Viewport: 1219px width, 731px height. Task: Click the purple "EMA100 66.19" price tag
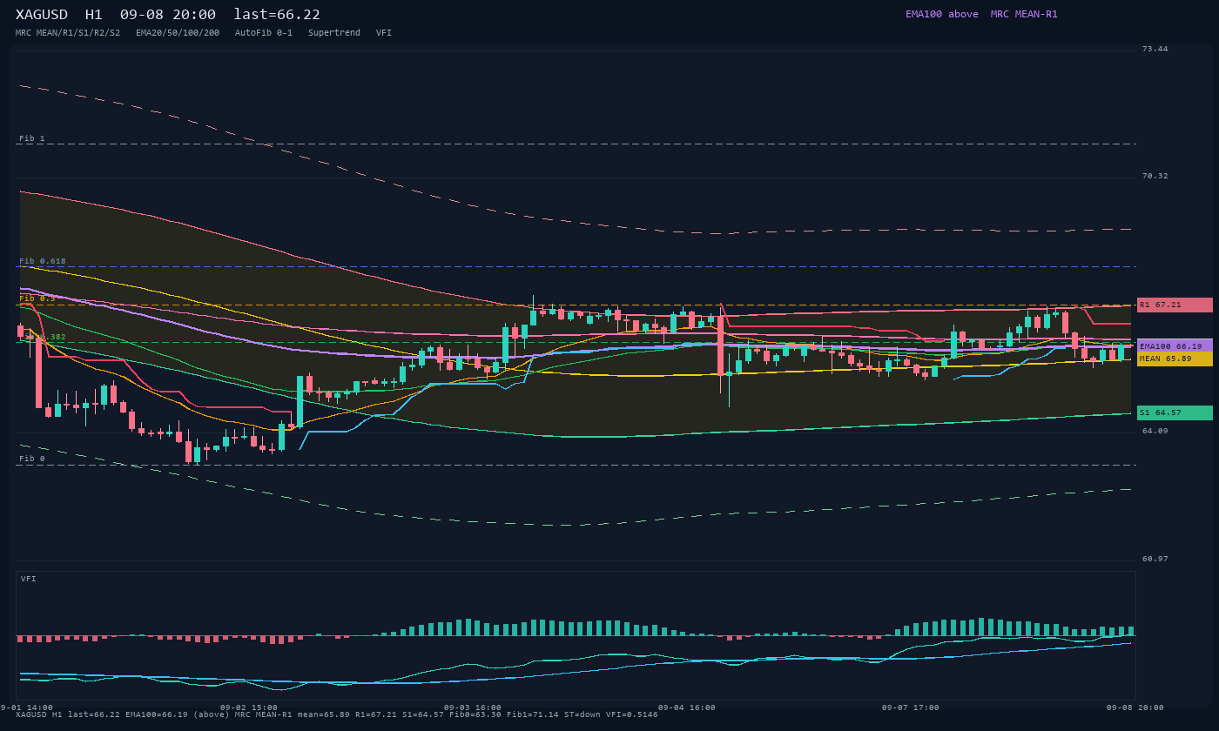pos(1175,345)
